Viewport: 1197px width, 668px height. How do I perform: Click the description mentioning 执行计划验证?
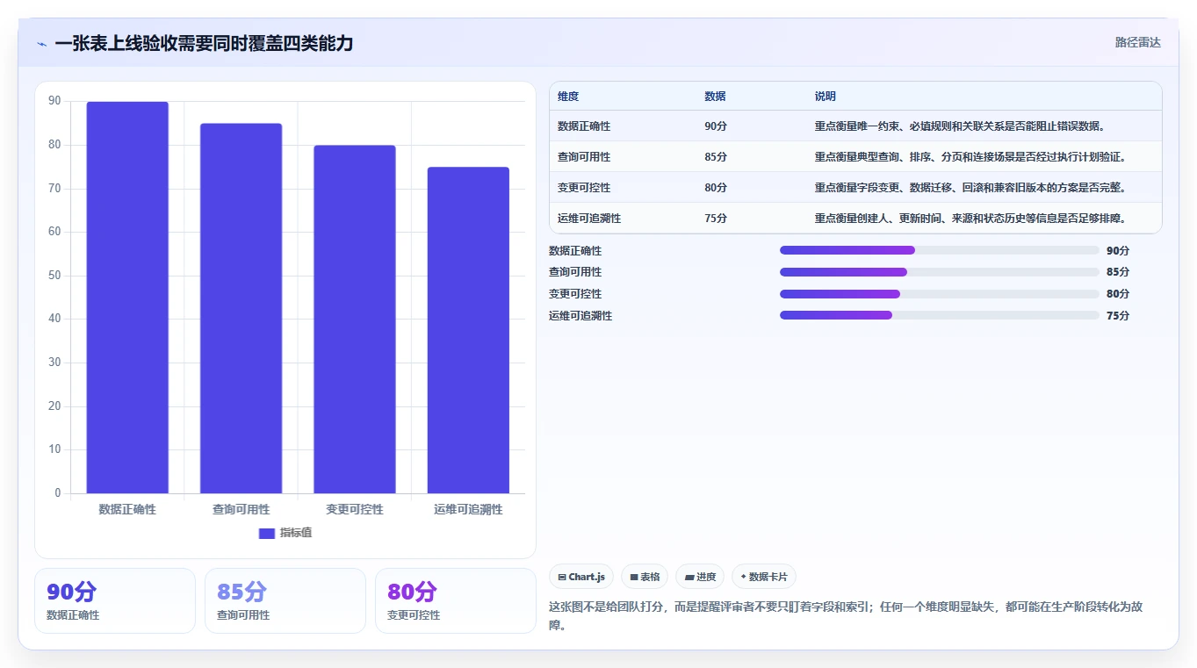click(970, 157)
